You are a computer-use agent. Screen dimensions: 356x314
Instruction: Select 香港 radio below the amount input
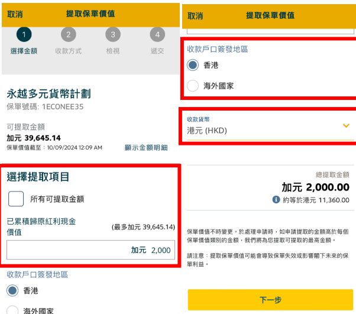[12, 290]
